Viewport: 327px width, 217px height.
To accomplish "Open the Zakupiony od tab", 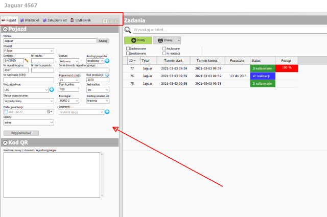I will pyautogui.click(x=55, y=20).
